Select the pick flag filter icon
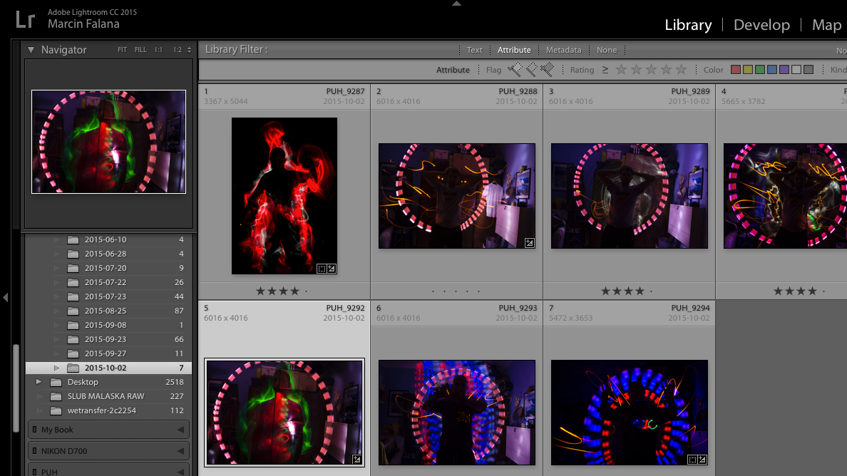The width and height of the screenshot is (847, 476). [515, 69]
